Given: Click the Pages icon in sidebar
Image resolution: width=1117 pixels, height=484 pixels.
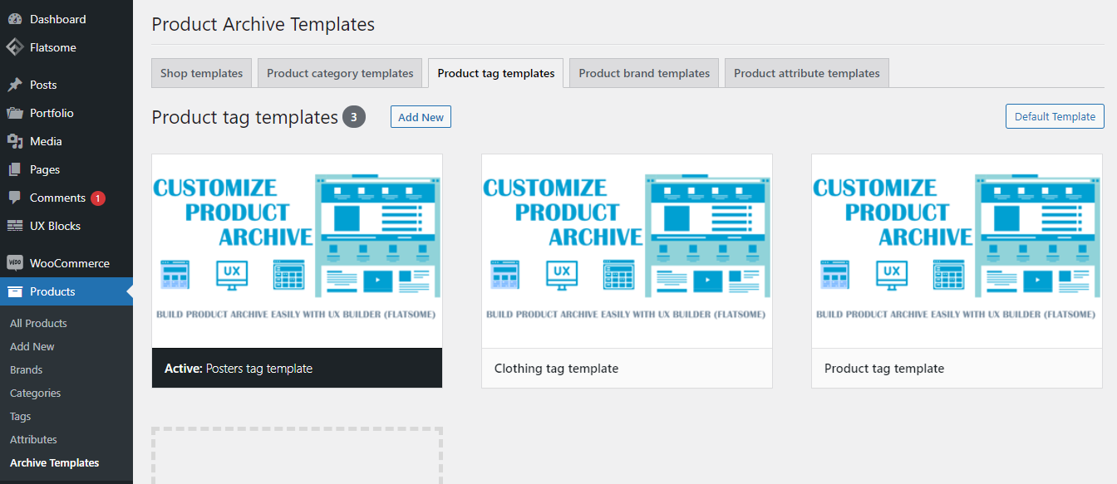Looking at the screenshot, I should click(15, 169).
